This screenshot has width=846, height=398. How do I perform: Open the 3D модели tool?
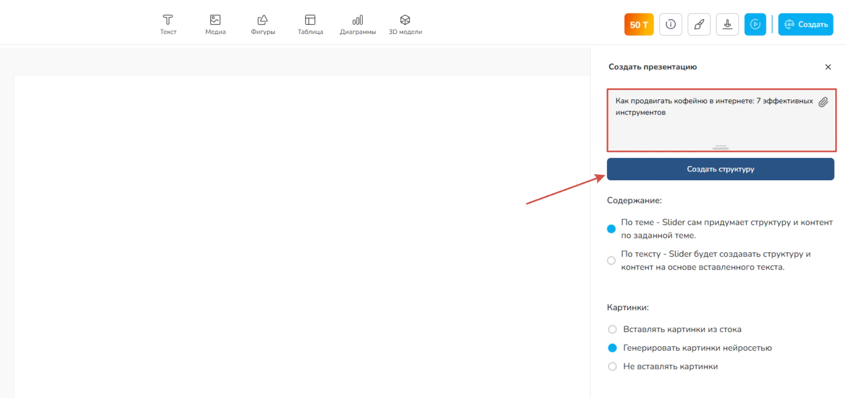(405, 25)
